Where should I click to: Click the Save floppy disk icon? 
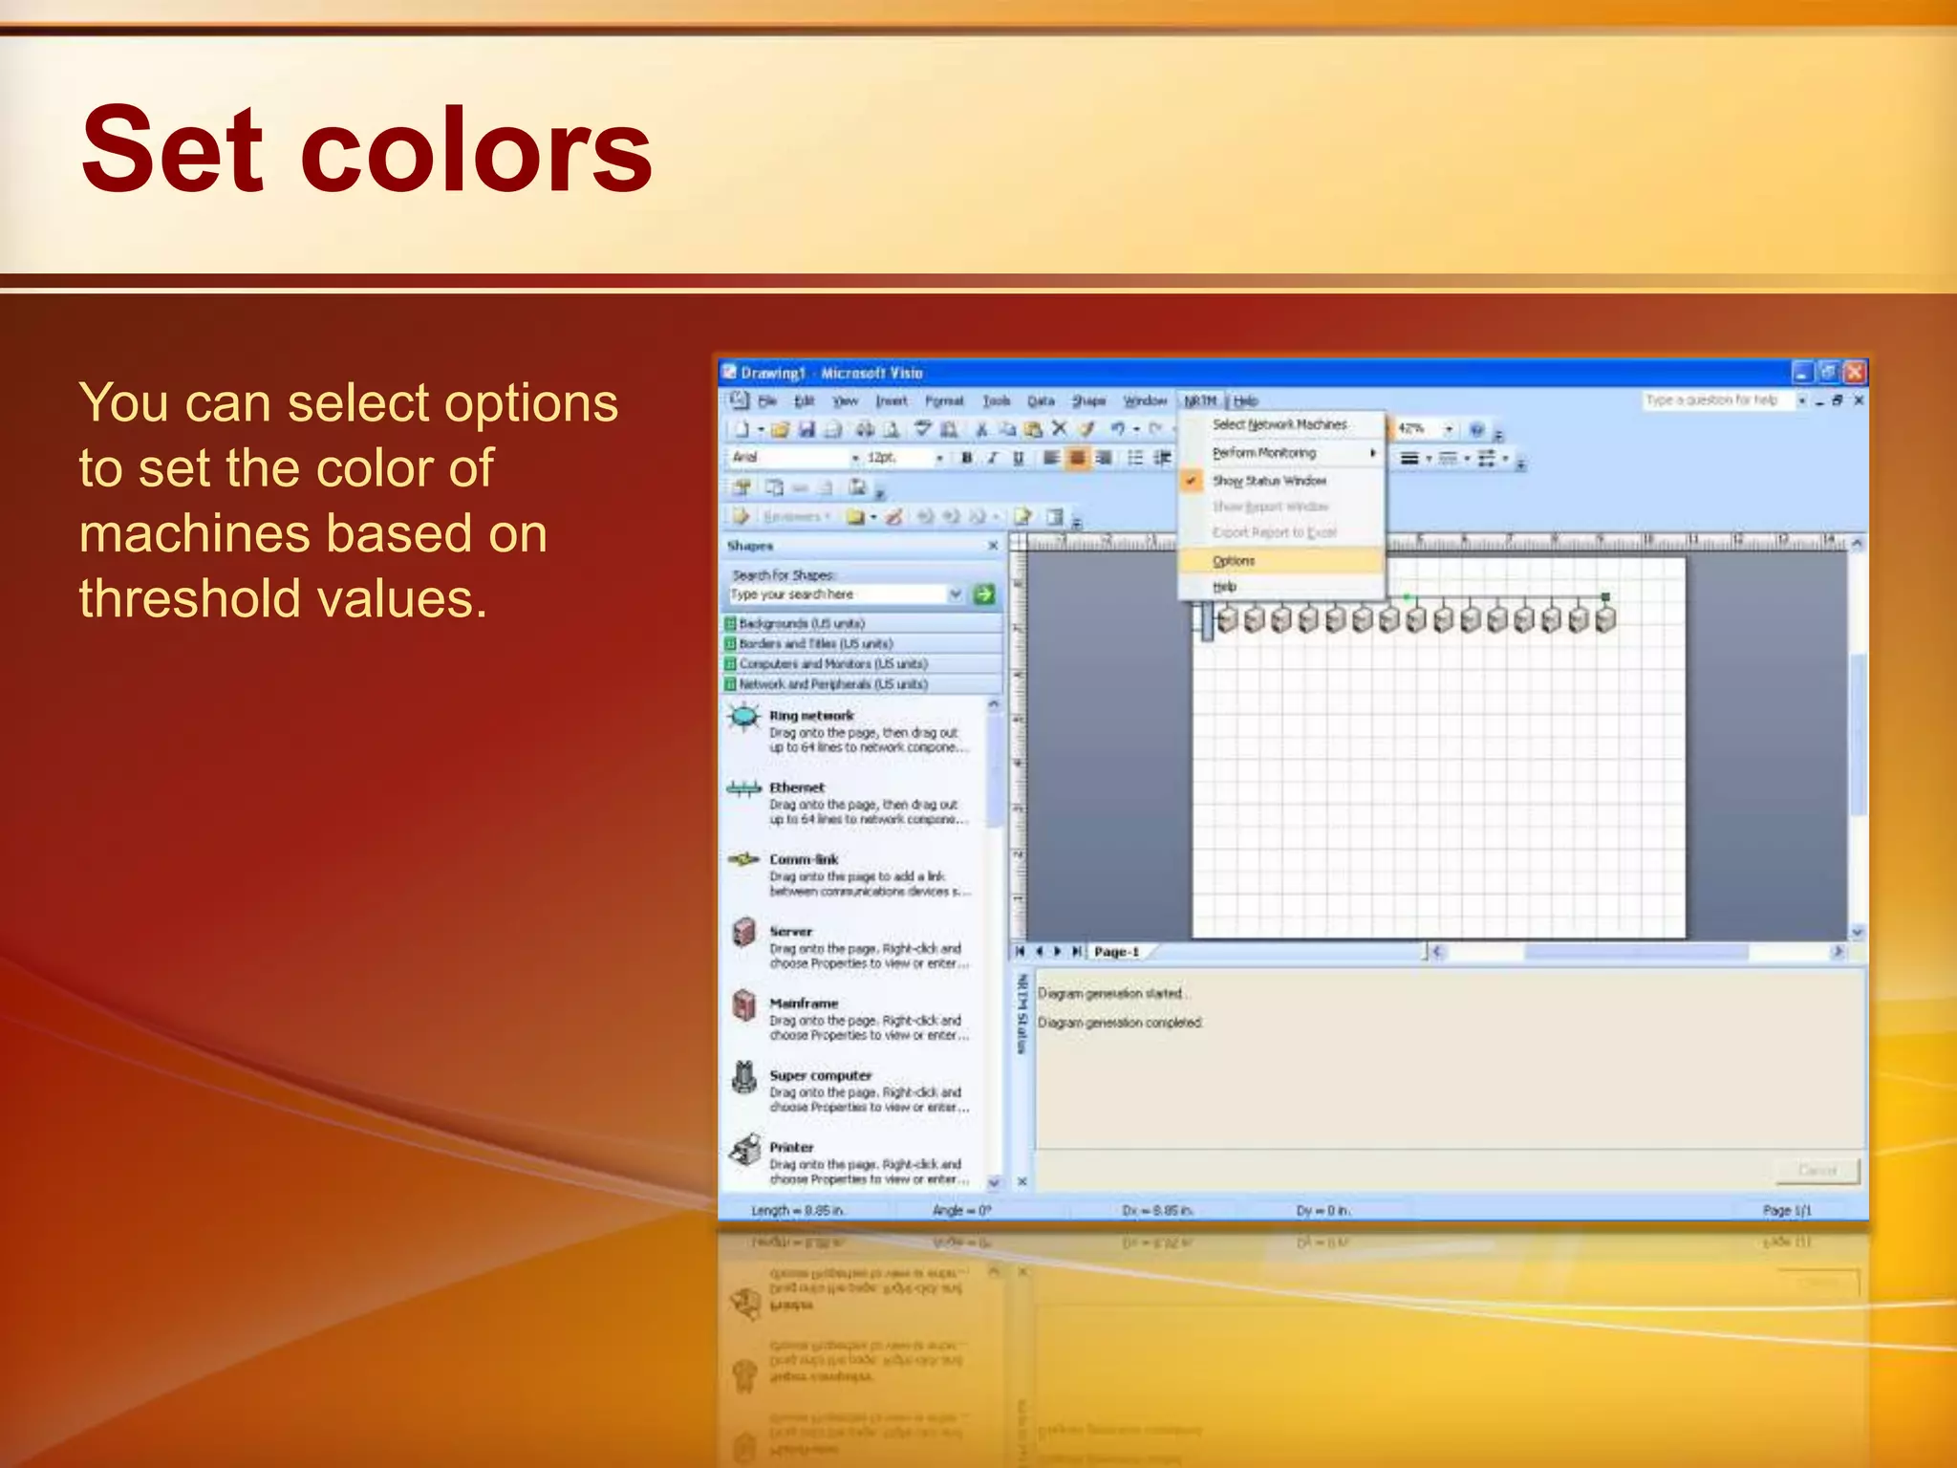pyautogui.click(x=806, y=430)
